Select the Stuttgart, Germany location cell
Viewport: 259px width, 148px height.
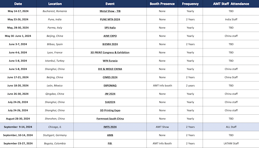coord(55,135)
